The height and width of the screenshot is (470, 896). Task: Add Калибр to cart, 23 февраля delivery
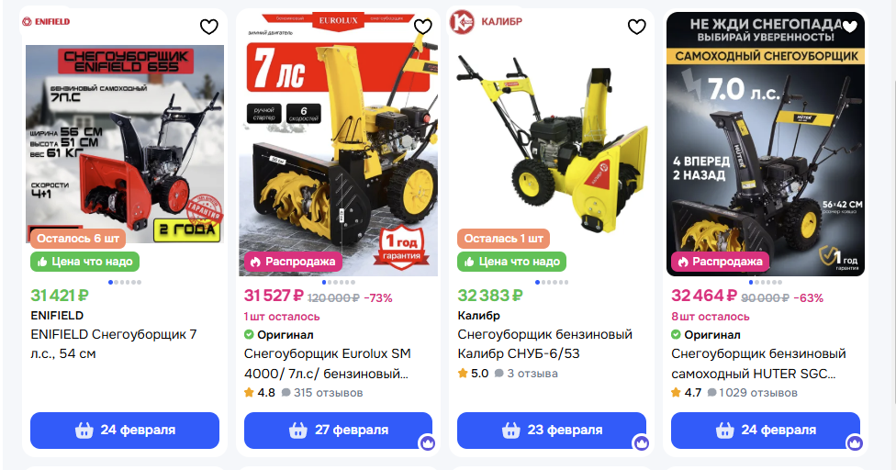(552, 430)
